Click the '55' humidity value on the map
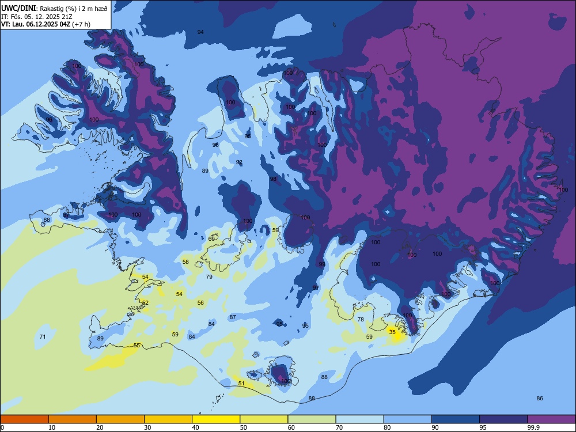 point(137,345)
